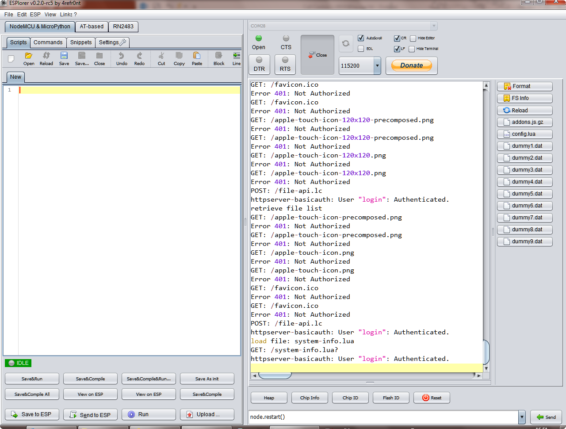566x429 pixels.
Task: Close the script via toolbar icon
Action: [99, 58]
